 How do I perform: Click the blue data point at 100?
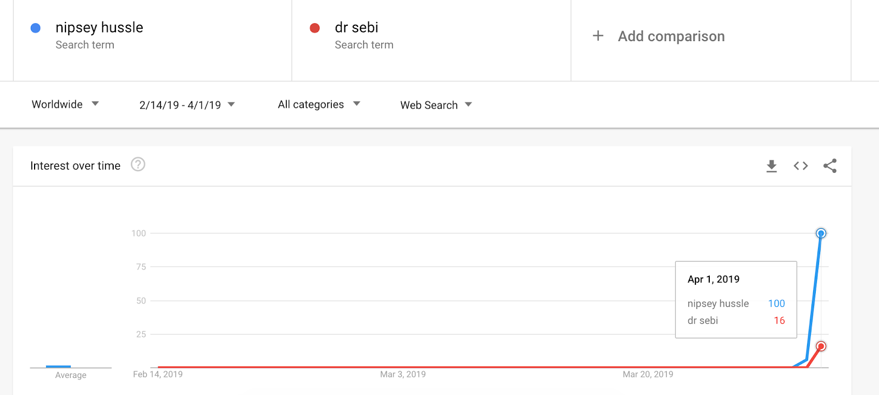pyautogui.click(x=821, y=233)
